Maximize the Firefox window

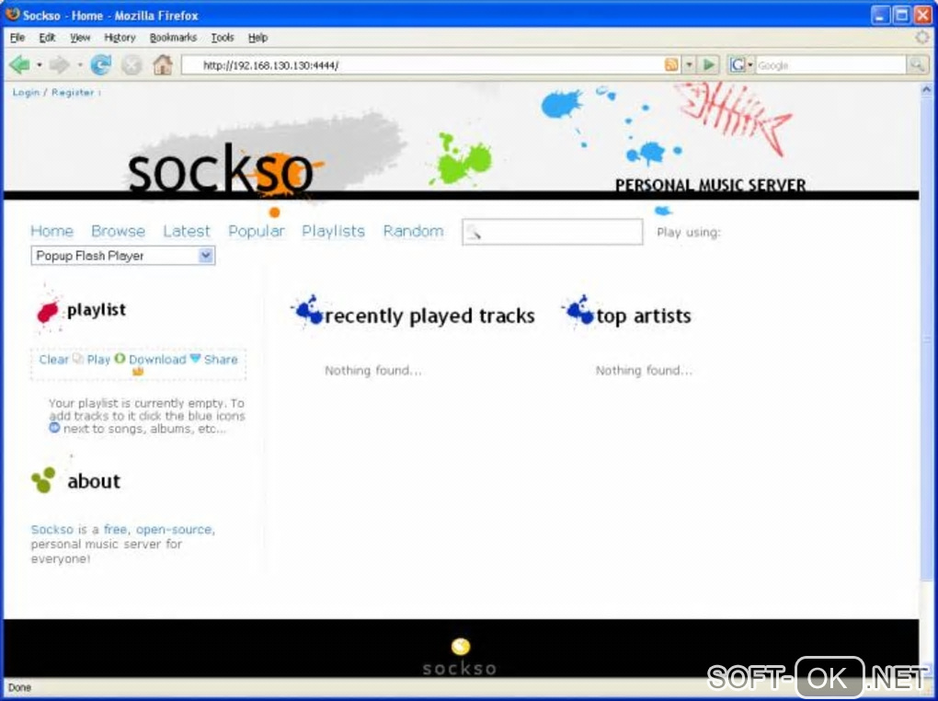coord(901,15)
